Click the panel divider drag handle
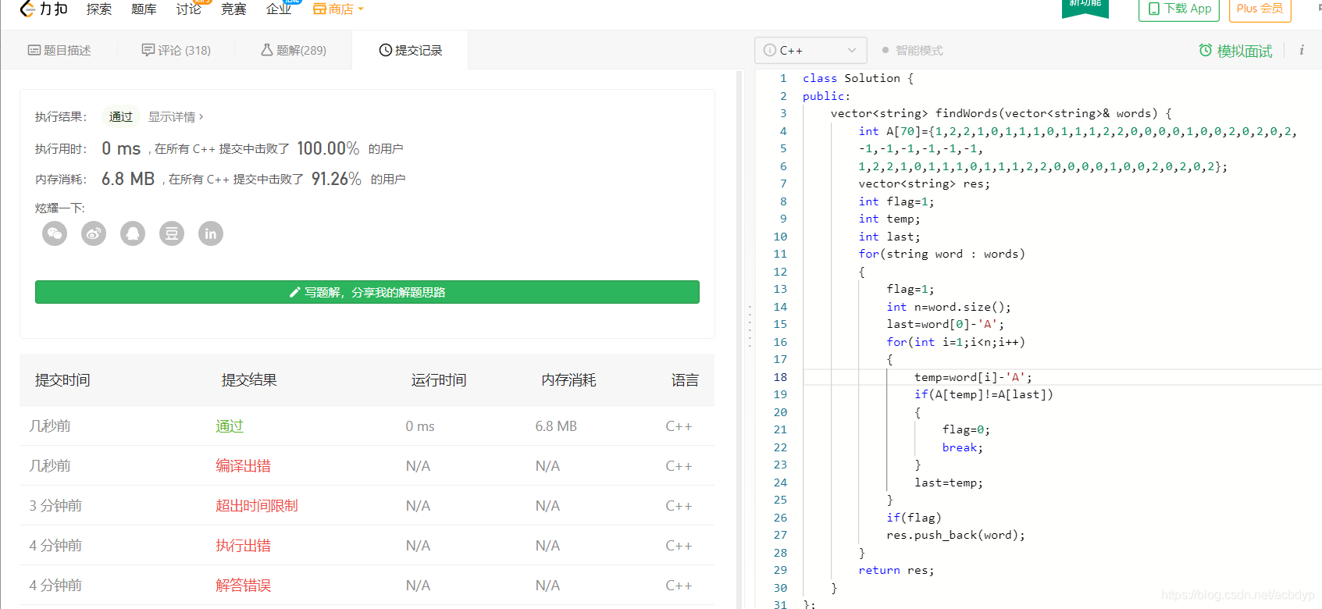Screen dimensions: 1322x609 pyautogui.click(x=750, y=326)
